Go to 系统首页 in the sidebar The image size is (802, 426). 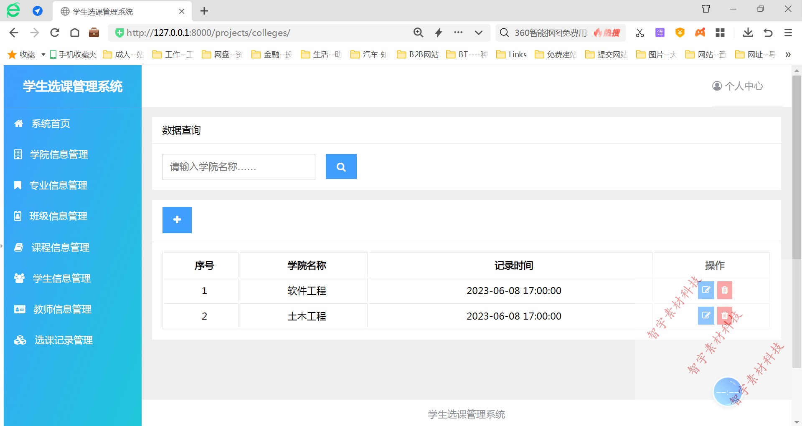[51, 124]
